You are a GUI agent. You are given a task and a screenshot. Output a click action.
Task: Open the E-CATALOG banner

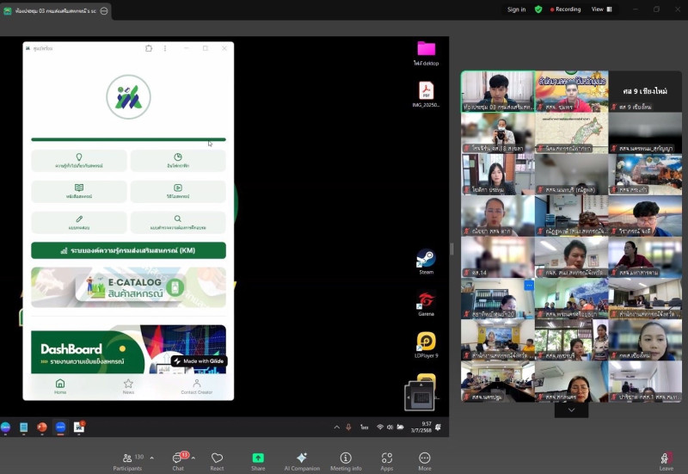[128, 286]
